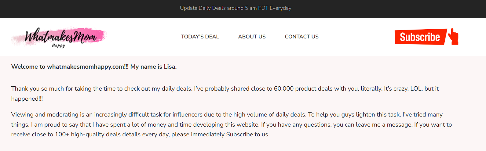Click 'My name is Lisa' text
This screenshot has width=486, height=151.
(153, 67)
